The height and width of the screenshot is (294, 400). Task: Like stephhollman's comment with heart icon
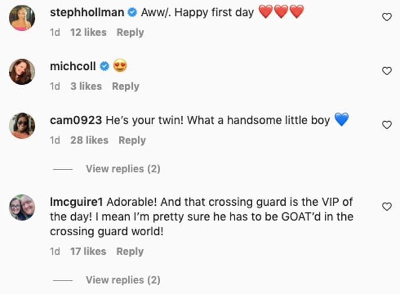tap(386, 17)
